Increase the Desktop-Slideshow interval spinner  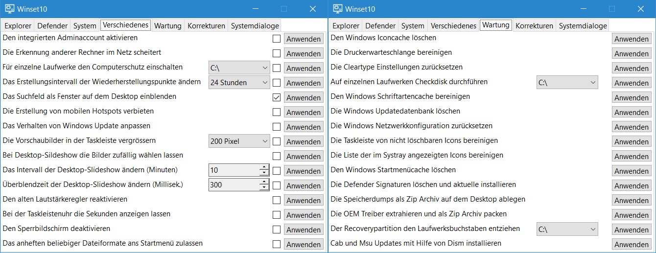click(x=264, y=167)
